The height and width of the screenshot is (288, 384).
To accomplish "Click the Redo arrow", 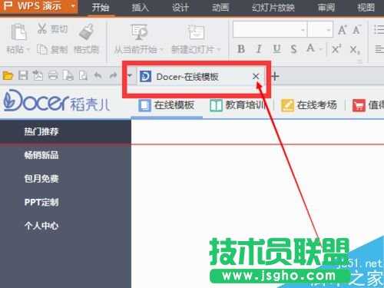I will pyautogui.click(x=113, y=75).
